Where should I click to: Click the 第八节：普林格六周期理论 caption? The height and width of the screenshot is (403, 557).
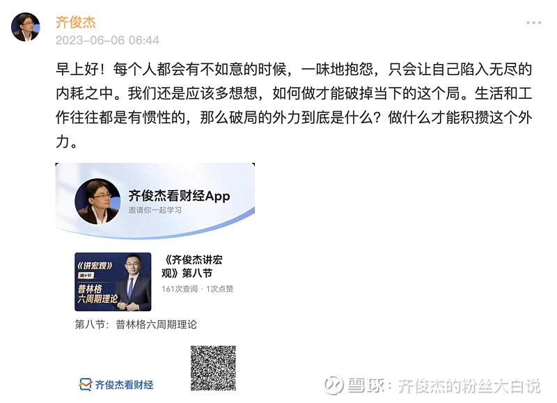[x=136, y=324]
